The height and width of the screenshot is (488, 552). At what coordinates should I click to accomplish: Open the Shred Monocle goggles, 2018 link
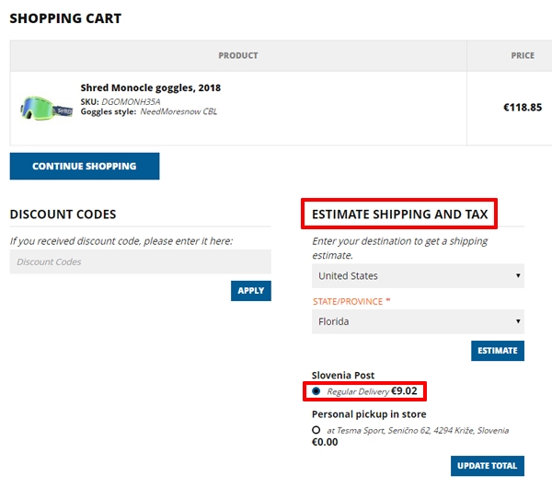(151, 87)
